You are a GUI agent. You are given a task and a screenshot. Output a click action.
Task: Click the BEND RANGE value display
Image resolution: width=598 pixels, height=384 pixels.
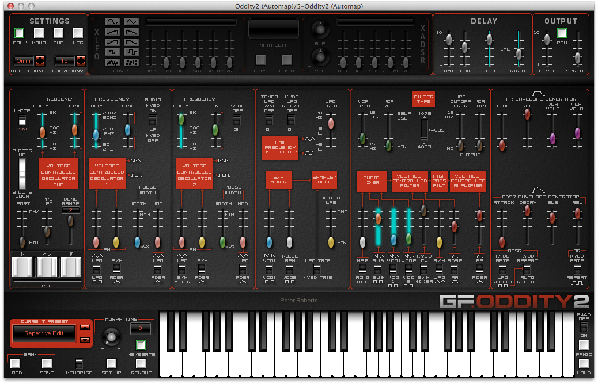coord(70,210)
